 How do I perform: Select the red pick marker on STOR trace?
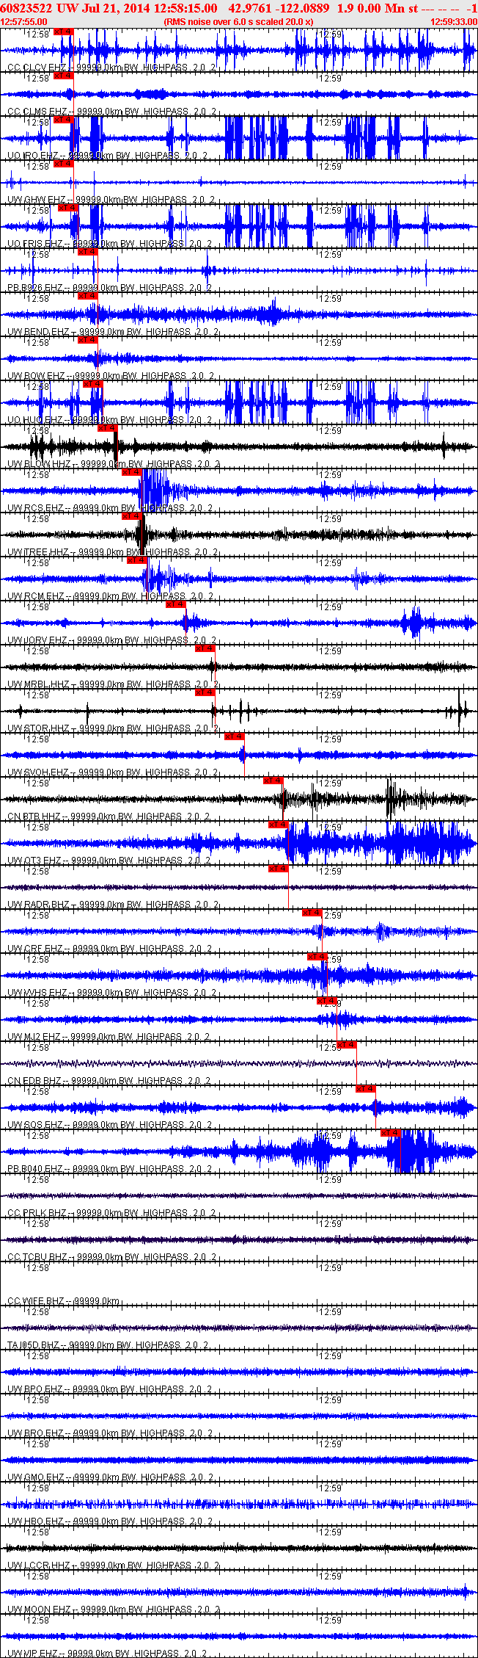click(205, 692)
